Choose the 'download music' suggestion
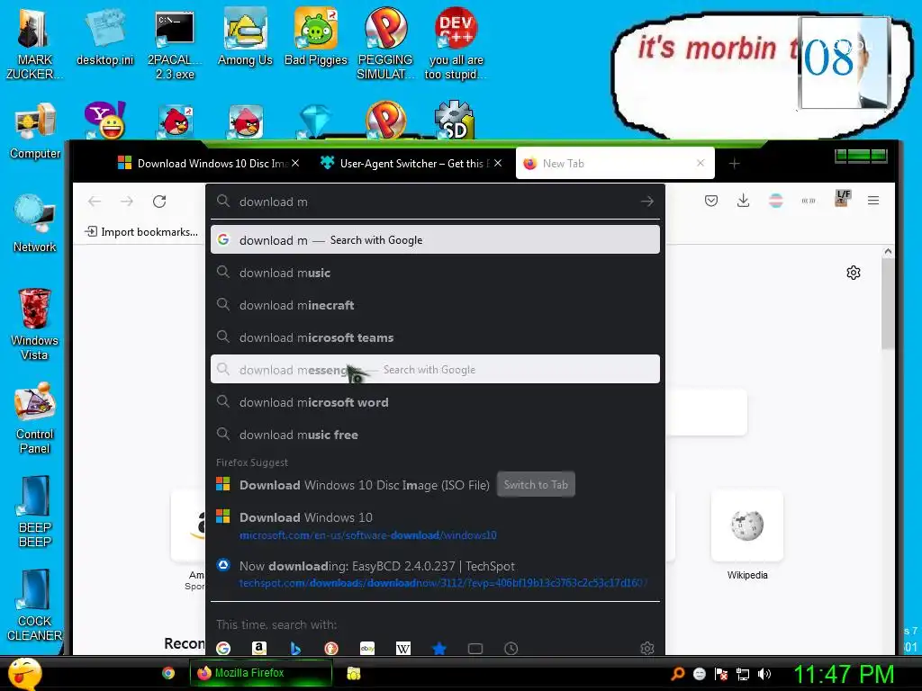922x691 pixels. (435, 273)
